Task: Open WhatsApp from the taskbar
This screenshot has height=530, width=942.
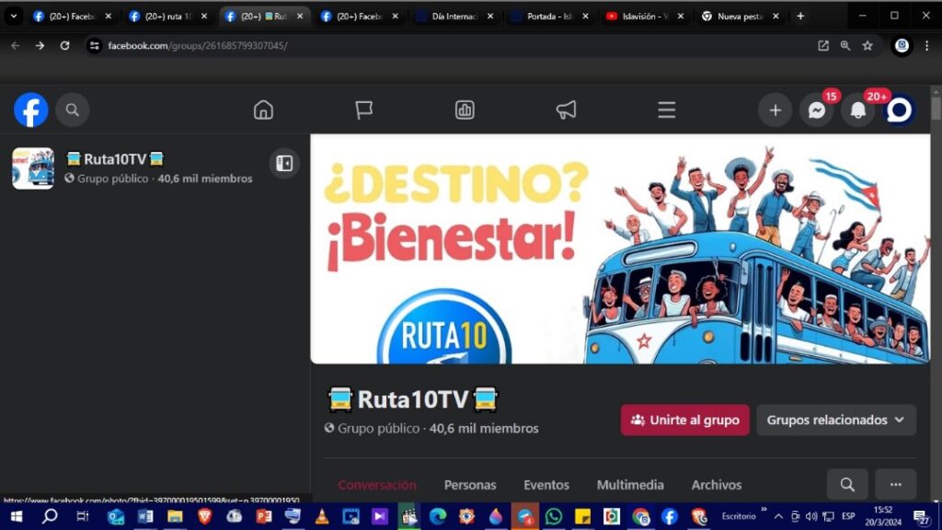Action: coord(553,516)
